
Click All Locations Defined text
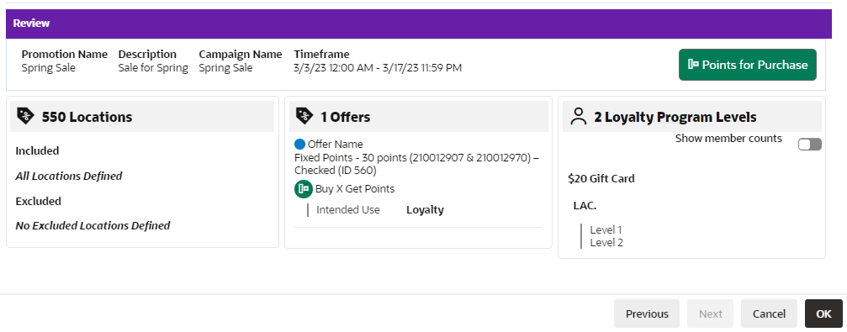point(69,176)
